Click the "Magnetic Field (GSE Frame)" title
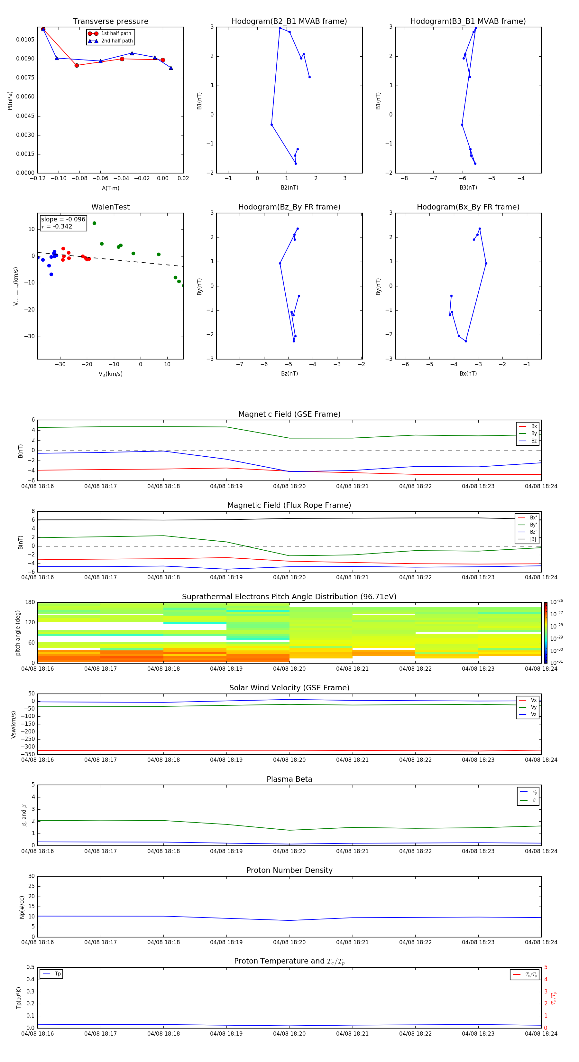 point(289,414)
